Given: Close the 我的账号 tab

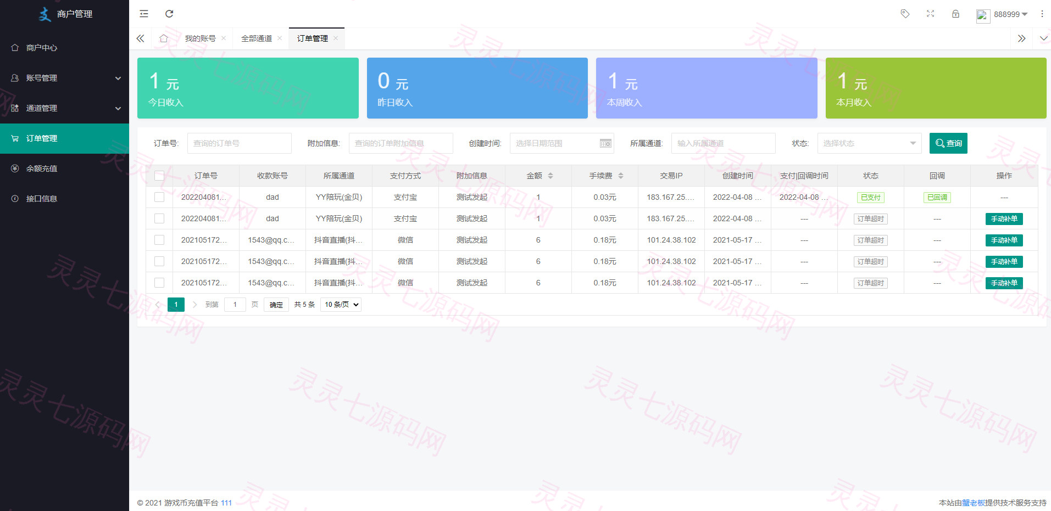Looking at the screenshot, I should coord(224,38).
